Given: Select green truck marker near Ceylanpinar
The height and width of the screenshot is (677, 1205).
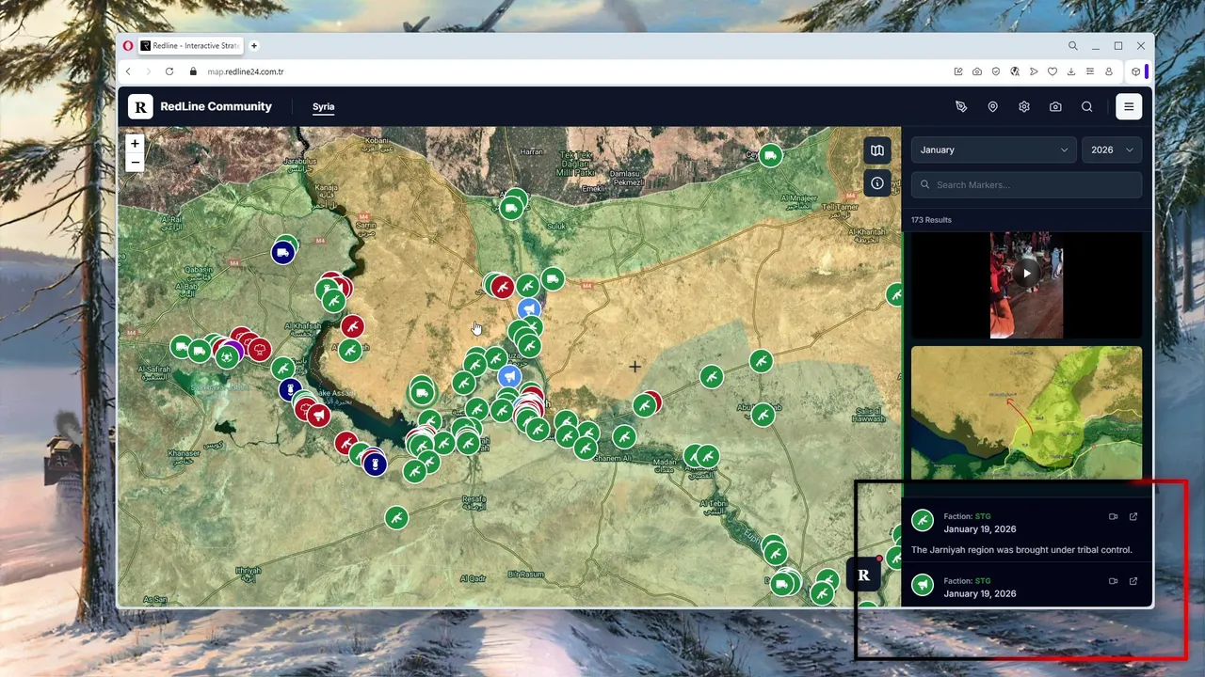Looking at the screenshot, I should (x=770, y=155).
